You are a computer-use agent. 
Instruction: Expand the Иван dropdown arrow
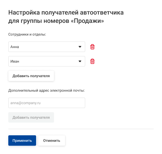(80, 61)
